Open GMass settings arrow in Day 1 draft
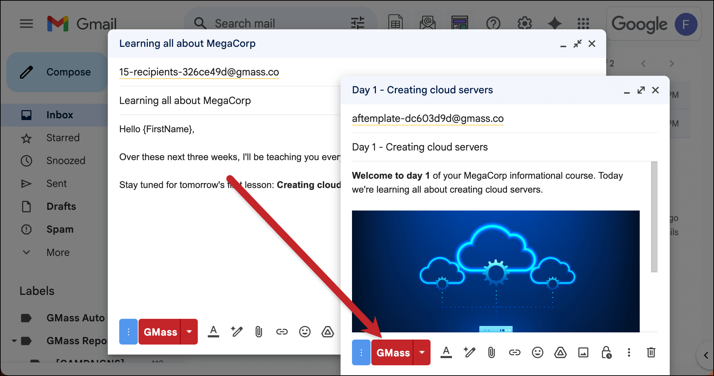 422,353
